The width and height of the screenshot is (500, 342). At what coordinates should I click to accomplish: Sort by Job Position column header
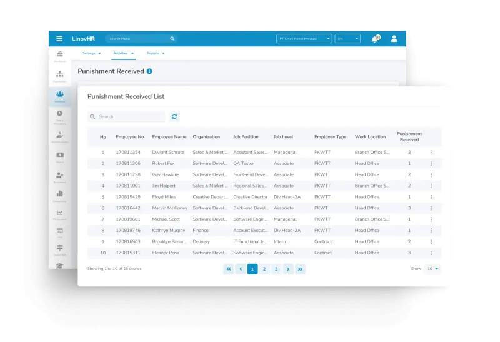tap(246, 136)
